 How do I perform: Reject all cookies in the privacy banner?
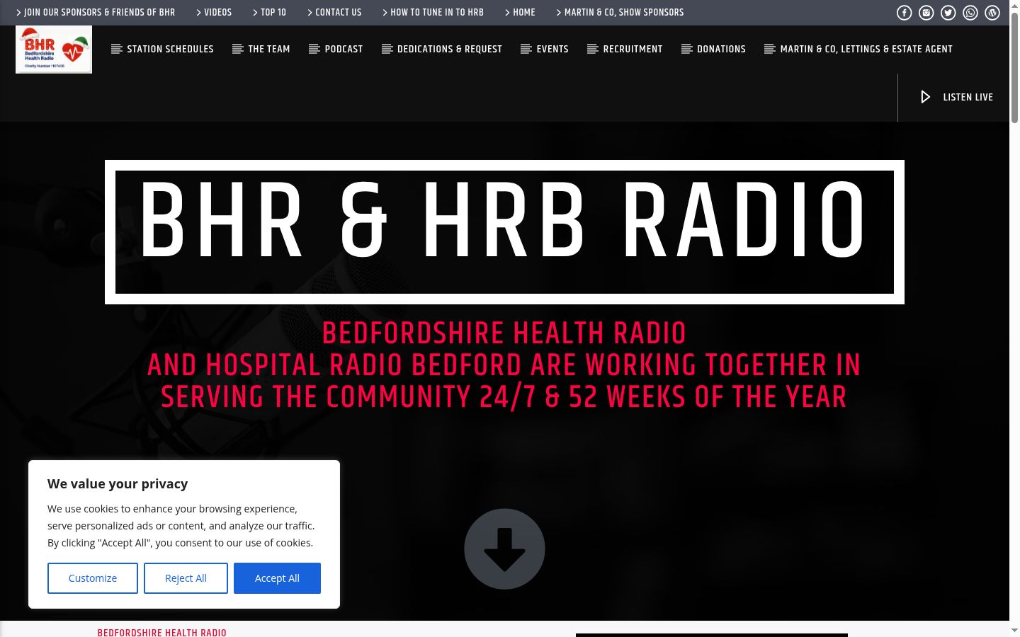186,578
